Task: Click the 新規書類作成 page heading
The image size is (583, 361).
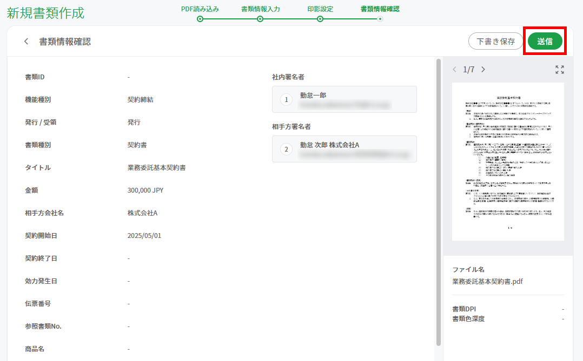Action: 46,13
